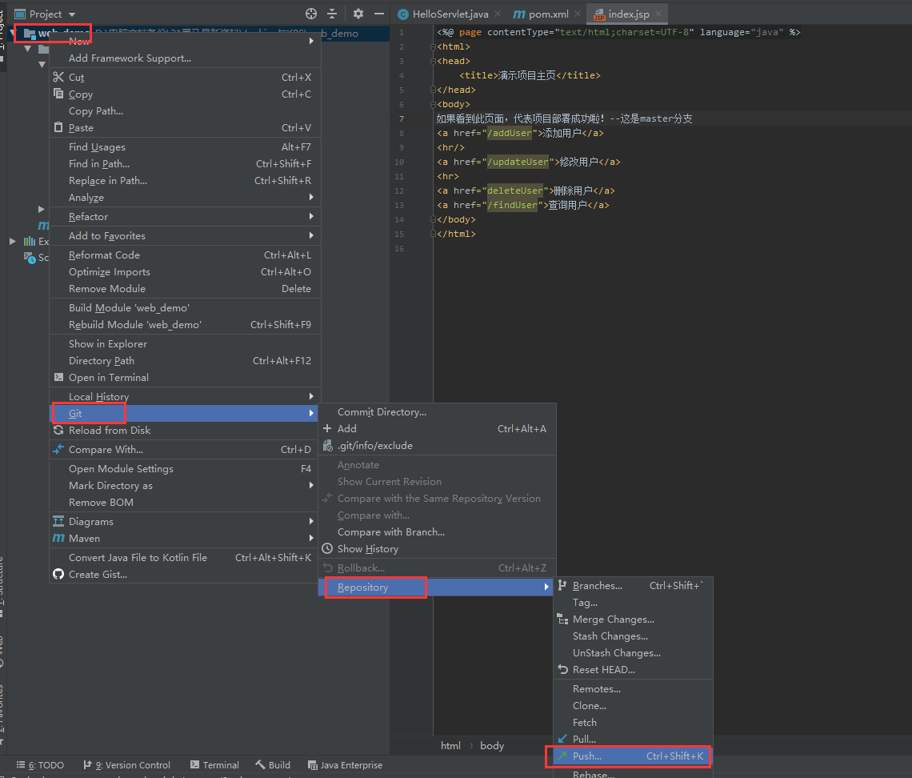Image resolution: width=912 pixels, height=778 pixels.
Task: Open the TODO tool window
Action: click(40, 764)
